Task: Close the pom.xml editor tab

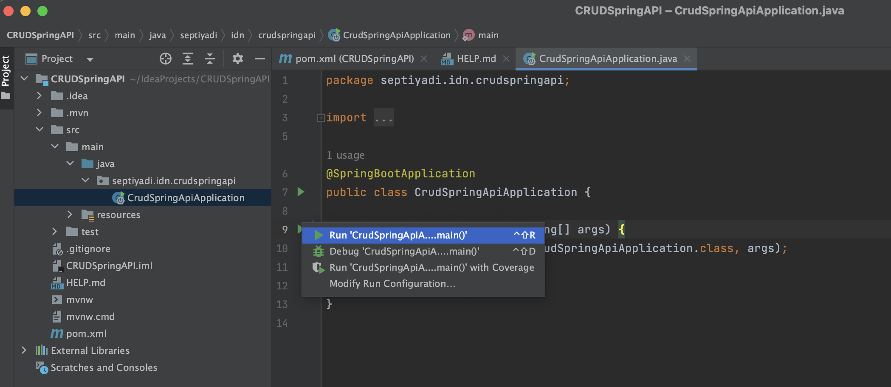Action: (424, 59)
